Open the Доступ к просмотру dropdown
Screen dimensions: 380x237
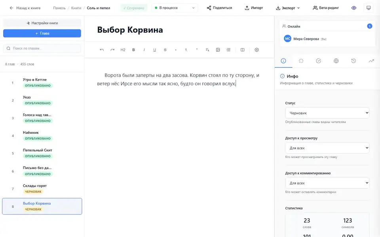click(x=327, y=148)
